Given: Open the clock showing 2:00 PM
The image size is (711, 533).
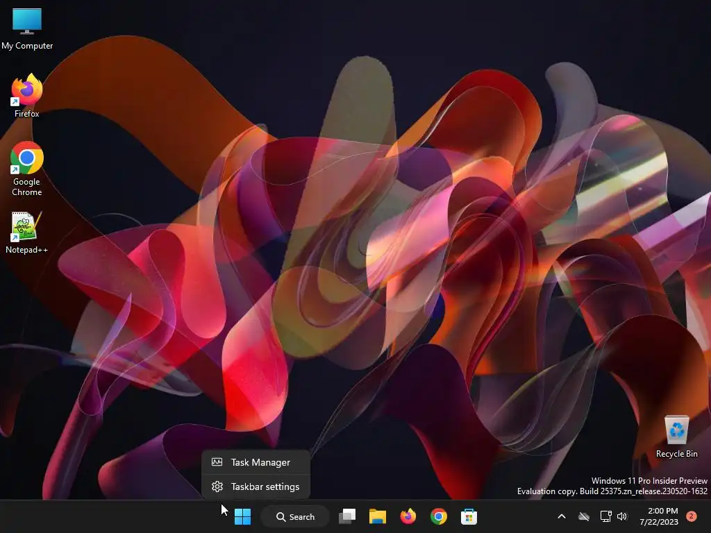Looking at the screenshot, I should (659, 516).
